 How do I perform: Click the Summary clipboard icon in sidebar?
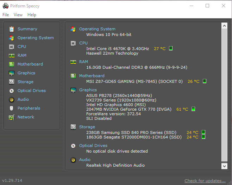(x=12, y=29)
